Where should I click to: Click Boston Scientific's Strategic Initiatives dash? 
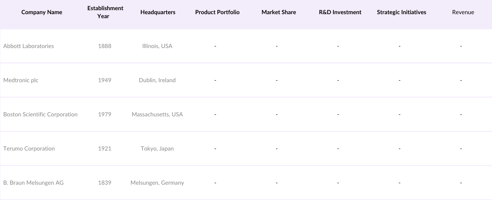tap(399, 115)
